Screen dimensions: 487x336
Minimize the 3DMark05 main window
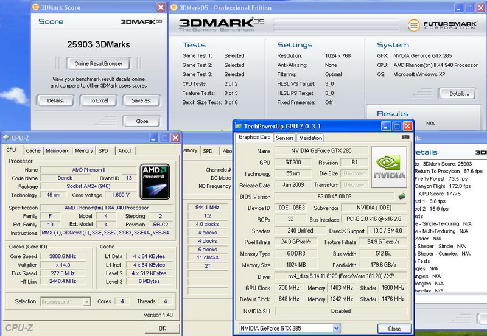[459, 8]
